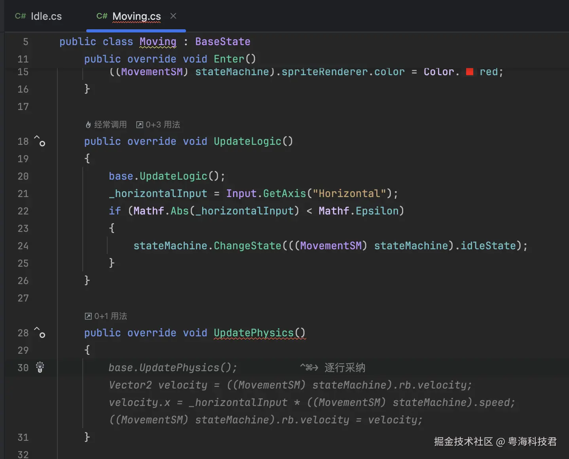Open override gutter icon on line 28

[x=40, y=332]
